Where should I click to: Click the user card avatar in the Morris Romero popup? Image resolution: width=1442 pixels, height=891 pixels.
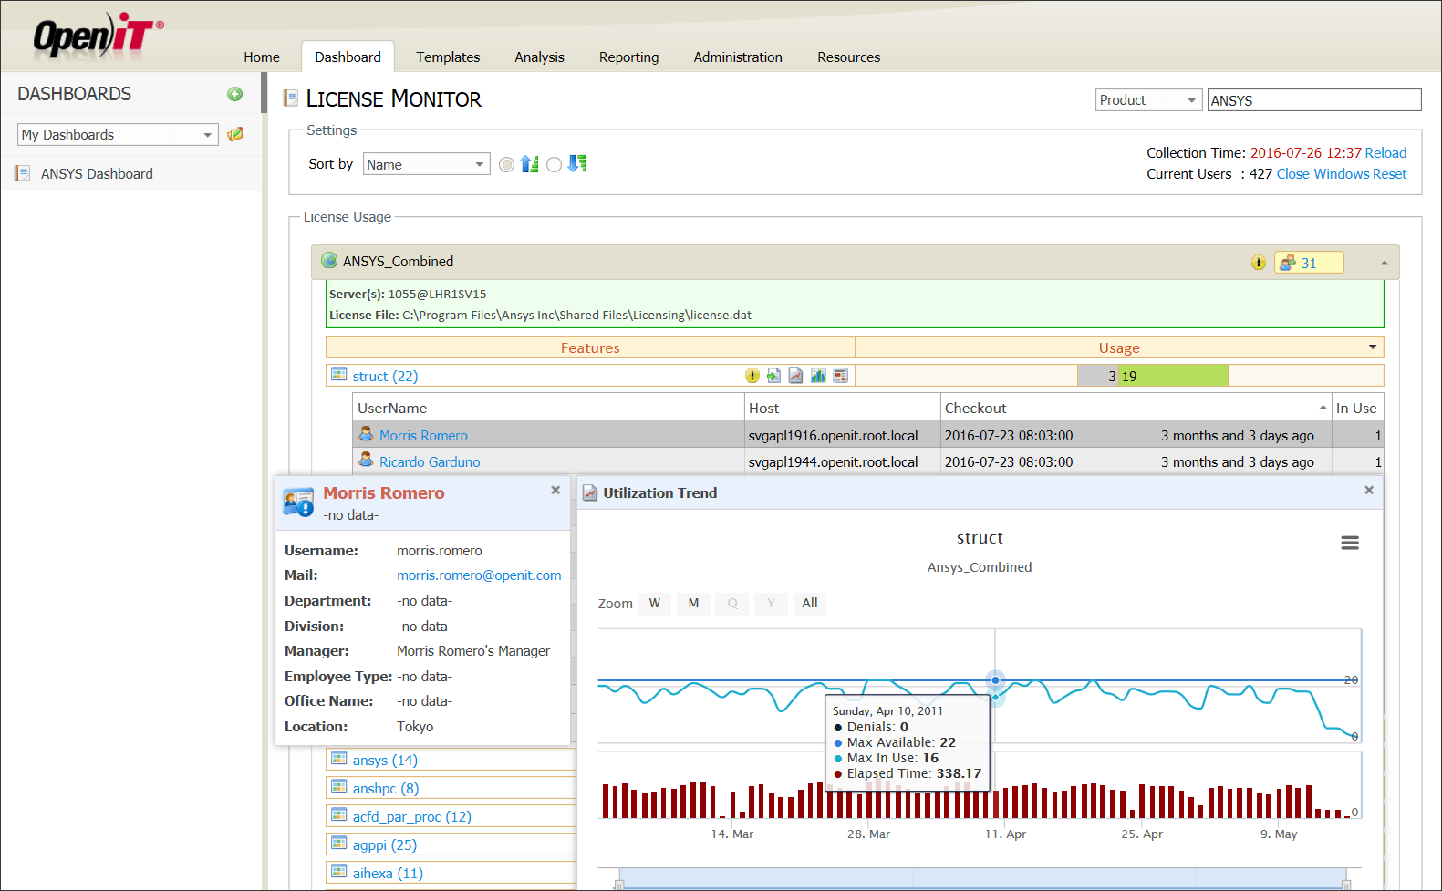298,502
